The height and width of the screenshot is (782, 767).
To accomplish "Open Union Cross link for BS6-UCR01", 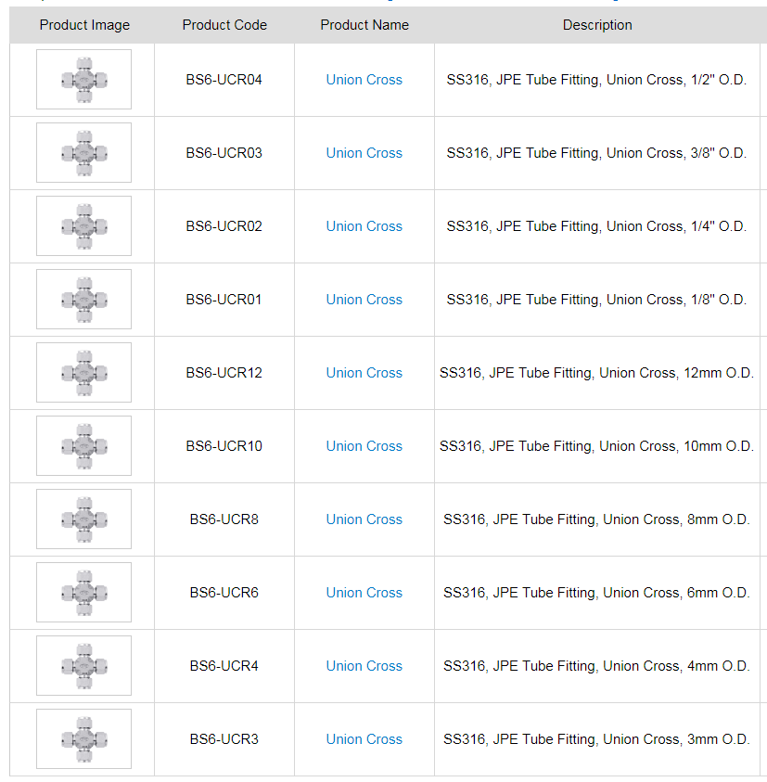I will pyautogui.click(x=364, y=300).
